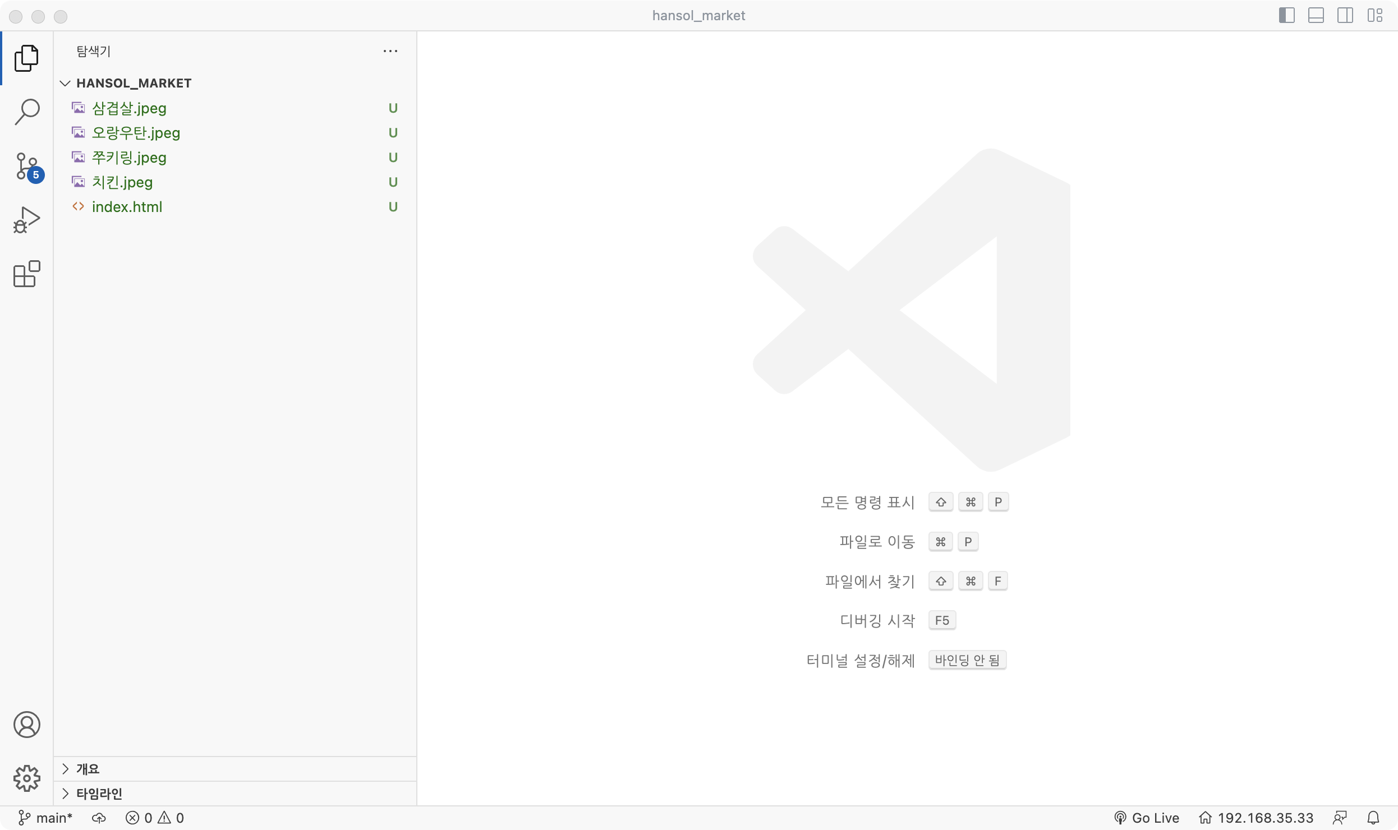
Task: Open explorer more actions ellipsis
Action: (x=390, y=51)
